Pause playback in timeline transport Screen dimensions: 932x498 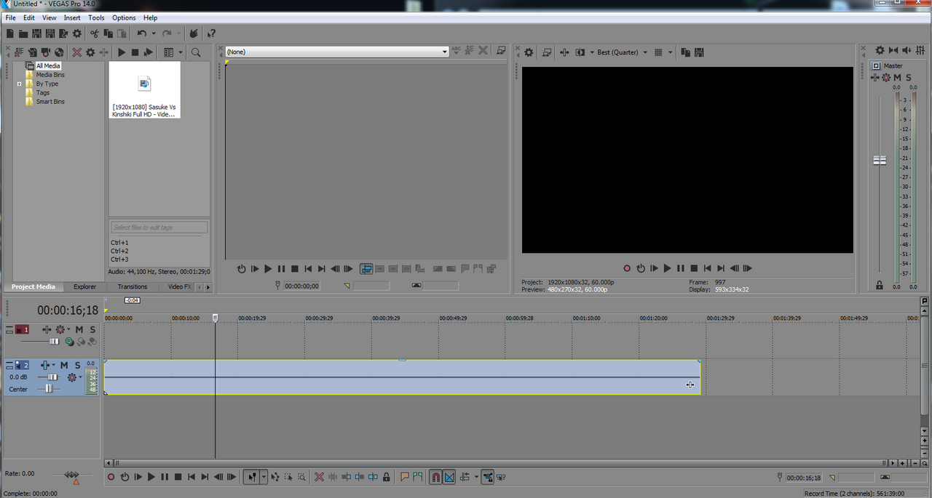click(x=165, y=477)
